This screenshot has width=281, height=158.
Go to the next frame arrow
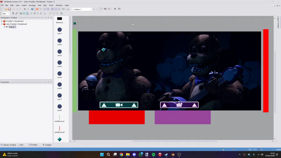pos(97,9)
